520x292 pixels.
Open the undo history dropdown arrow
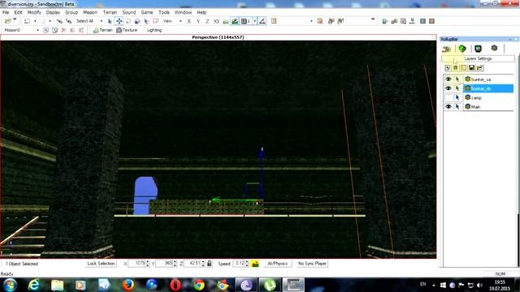click(35, 21)
